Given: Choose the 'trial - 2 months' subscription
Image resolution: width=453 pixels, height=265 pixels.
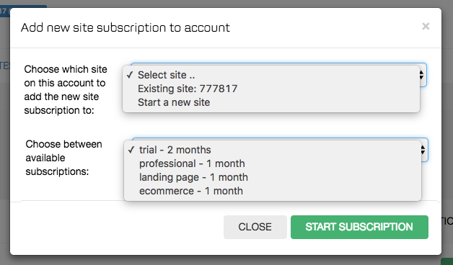Looking at the screenshot, I should (x=273, y=150).
